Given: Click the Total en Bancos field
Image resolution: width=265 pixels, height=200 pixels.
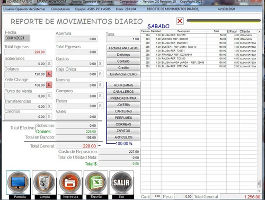Looking at the screenshot, I should [76, 137].
